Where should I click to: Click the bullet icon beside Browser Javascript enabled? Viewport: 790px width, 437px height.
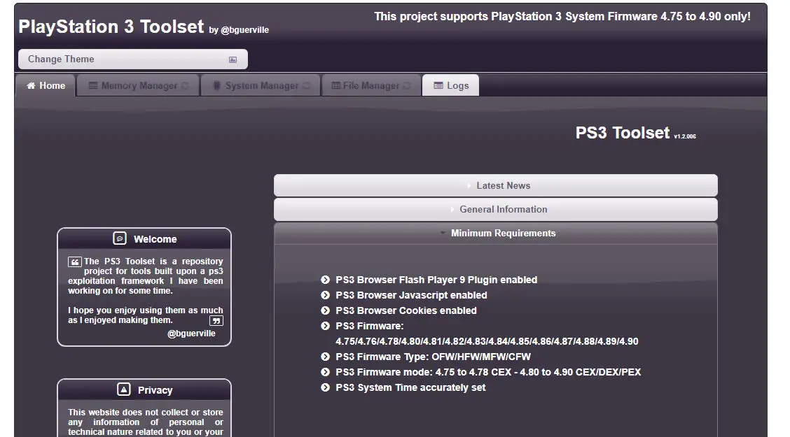click(326, 295)
